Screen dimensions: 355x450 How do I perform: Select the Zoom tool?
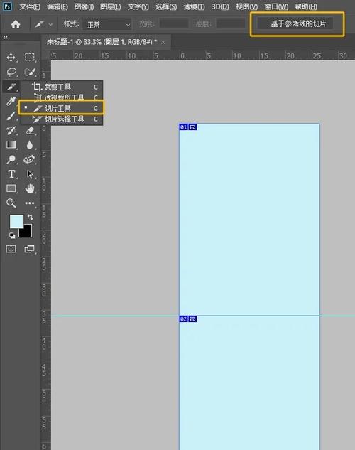coord(11,203)
